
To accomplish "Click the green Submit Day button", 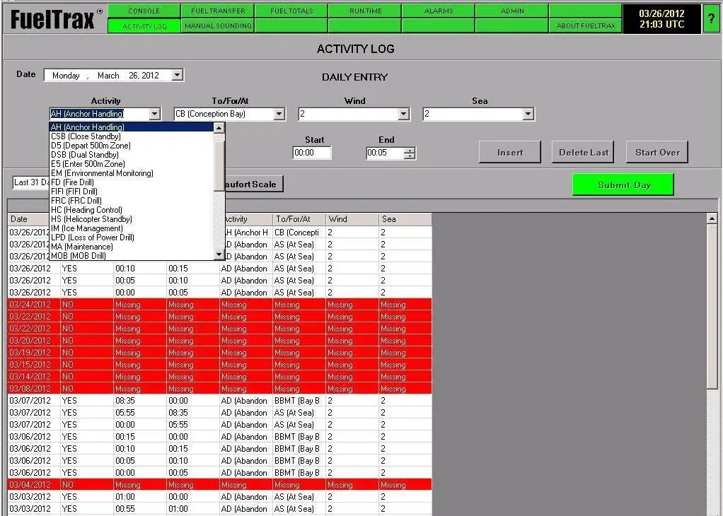I will (623, 184).
